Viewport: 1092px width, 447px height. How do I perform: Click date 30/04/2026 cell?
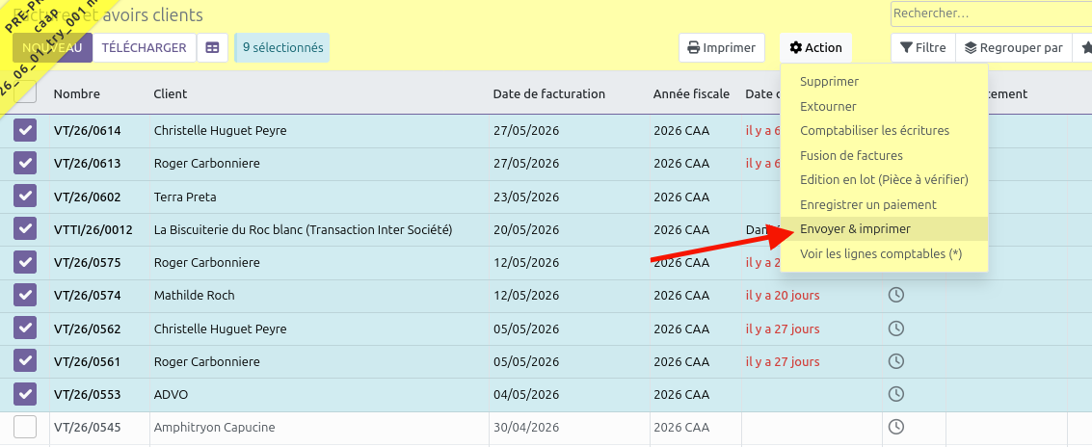[x=526, y=428]
